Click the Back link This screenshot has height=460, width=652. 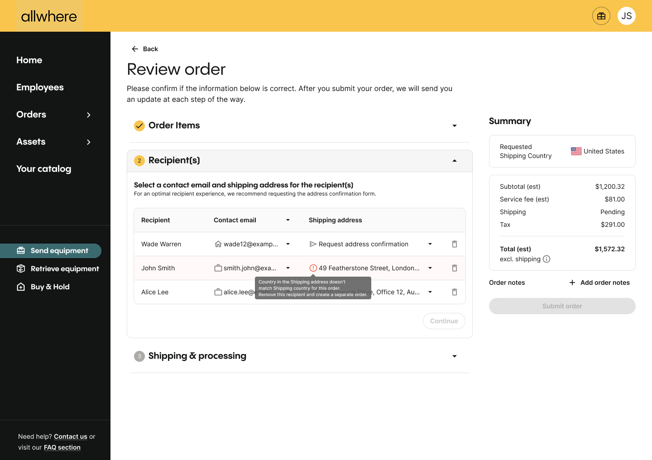coord(150,49)
